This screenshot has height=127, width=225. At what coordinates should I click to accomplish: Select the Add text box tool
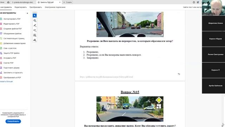point(34,35)
